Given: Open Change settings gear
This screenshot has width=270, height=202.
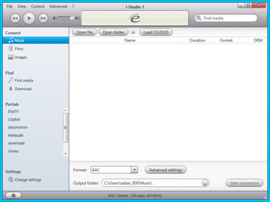Looking at the screenshot, I should 27,180.
